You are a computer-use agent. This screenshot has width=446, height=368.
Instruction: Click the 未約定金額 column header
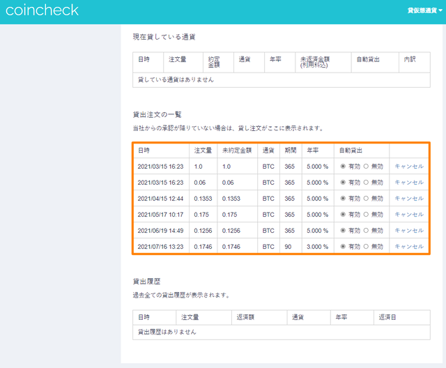coord(237,151)
